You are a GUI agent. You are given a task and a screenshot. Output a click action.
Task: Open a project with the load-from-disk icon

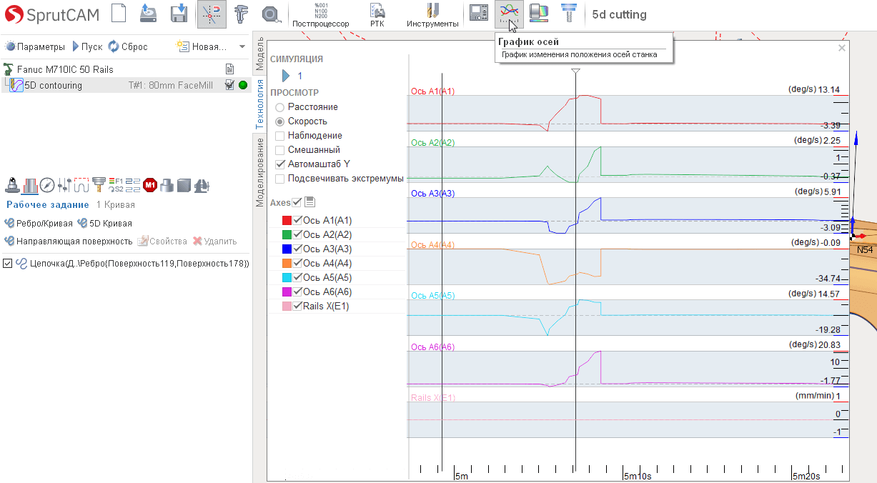coord(148,14)
